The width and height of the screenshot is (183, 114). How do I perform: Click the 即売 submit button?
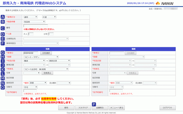(66, 108)
